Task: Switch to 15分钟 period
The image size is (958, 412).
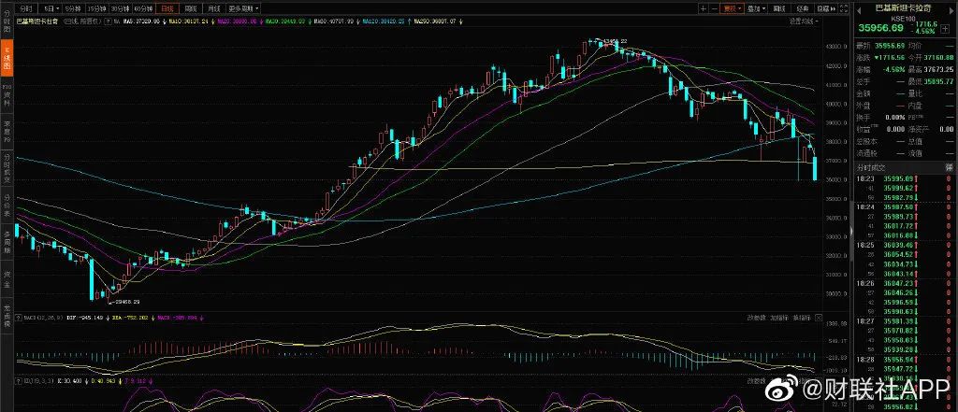Action: [x=95, y=8]
